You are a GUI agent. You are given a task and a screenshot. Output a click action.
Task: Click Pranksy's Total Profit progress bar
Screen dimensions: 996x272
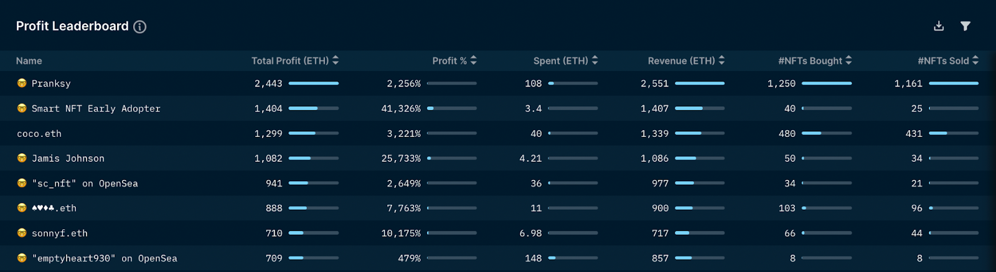click(314, 83)
